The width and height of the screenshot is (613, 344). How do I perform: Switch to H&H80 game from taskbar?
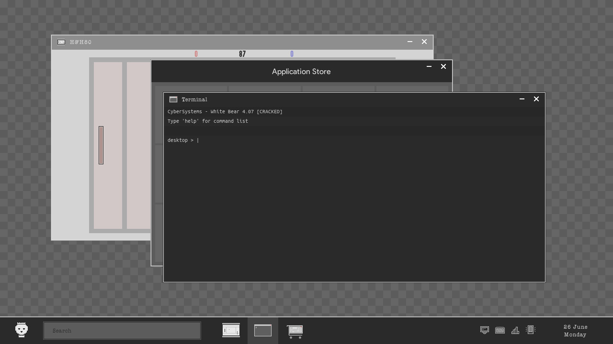[x=231, y=330]
